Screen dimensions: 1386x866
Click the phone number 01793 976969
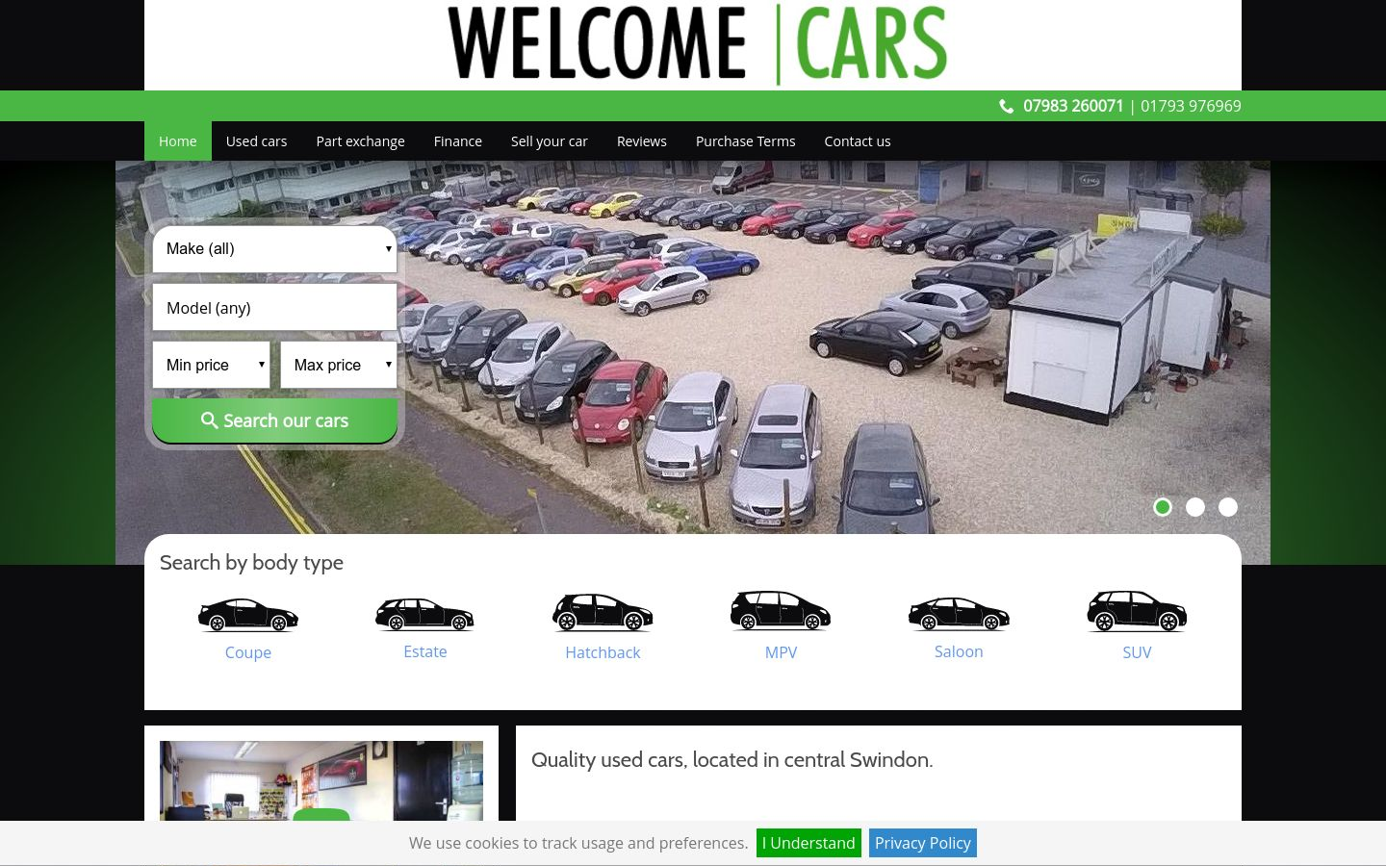tap(1191, 106)
